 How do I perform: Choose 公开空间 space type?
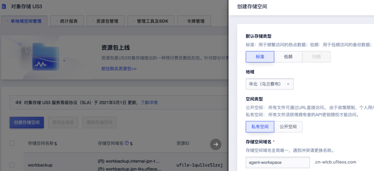pyautogui.click(x=288, y=127)
